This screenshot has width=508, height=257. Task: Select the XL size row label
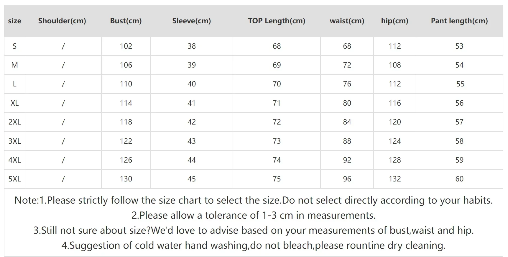(x=14, y=103)
